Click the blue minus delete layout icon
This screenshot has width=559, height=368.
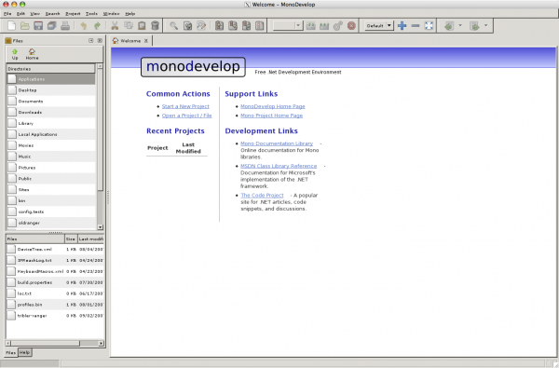[416, 26]
